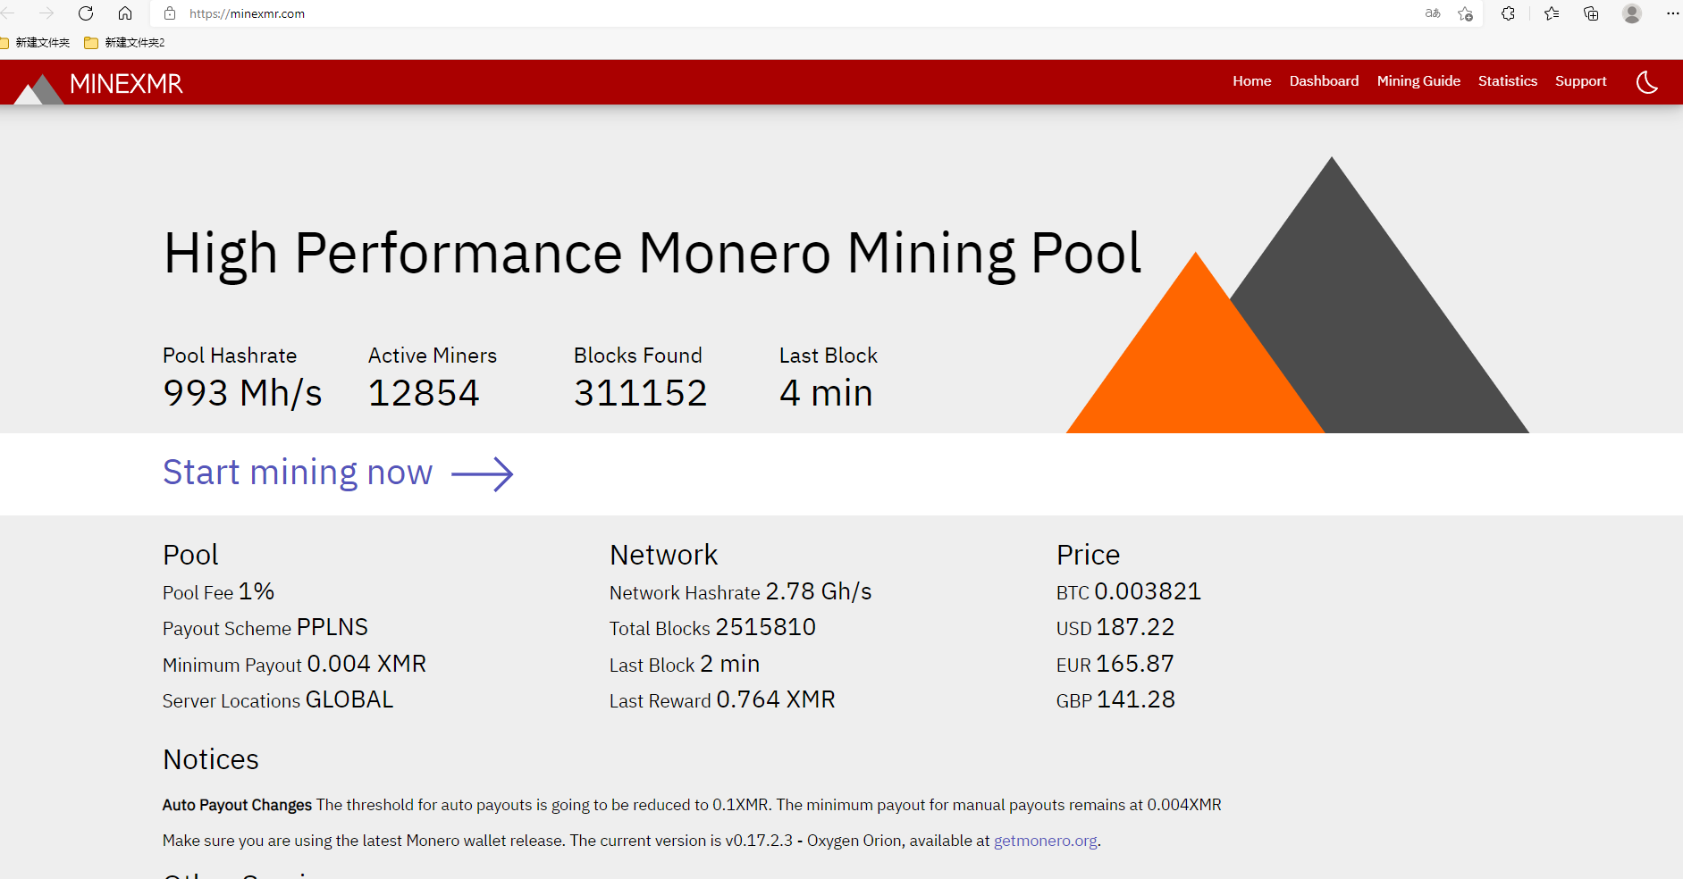
Task: Click Minimum Payout 0.004 XMR text
Action: coord(294,665)
